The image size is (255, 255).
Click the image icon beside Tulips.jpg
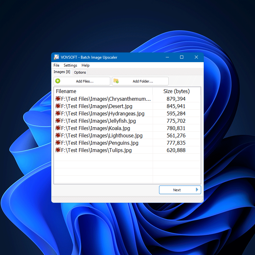pyautogui.click(x=58, y=150)
